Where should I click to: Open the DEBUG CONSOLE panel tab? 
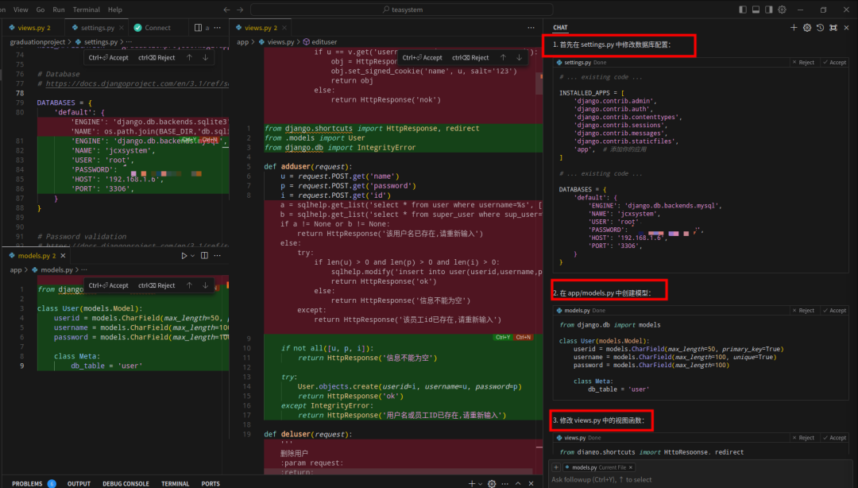coord(126,483)
